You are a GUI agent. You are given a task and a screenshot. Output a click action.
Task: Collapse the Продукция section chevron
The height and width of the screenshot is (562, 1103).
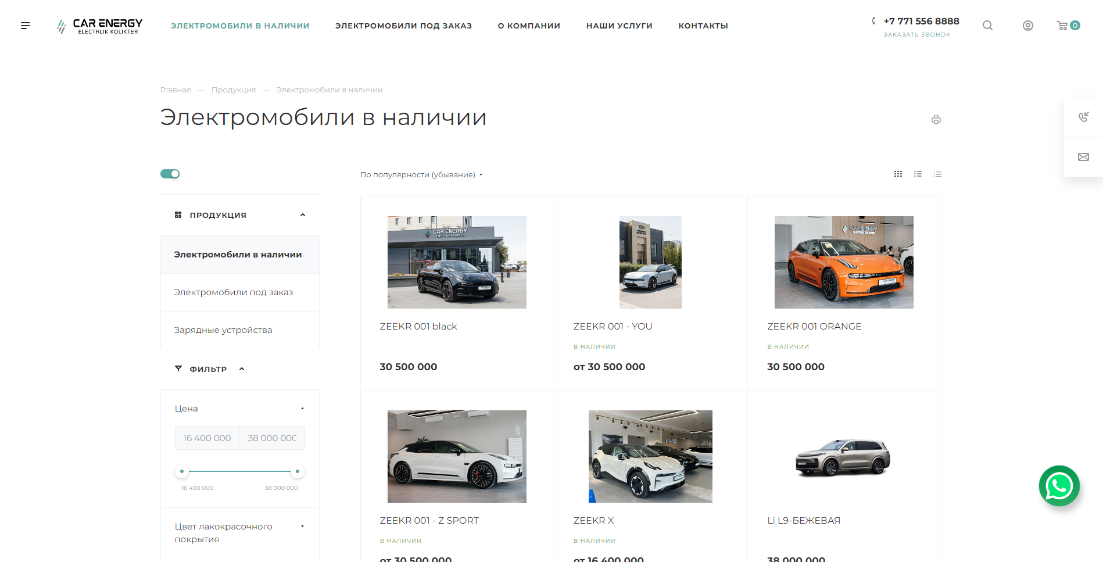click(x=303, y=215)
